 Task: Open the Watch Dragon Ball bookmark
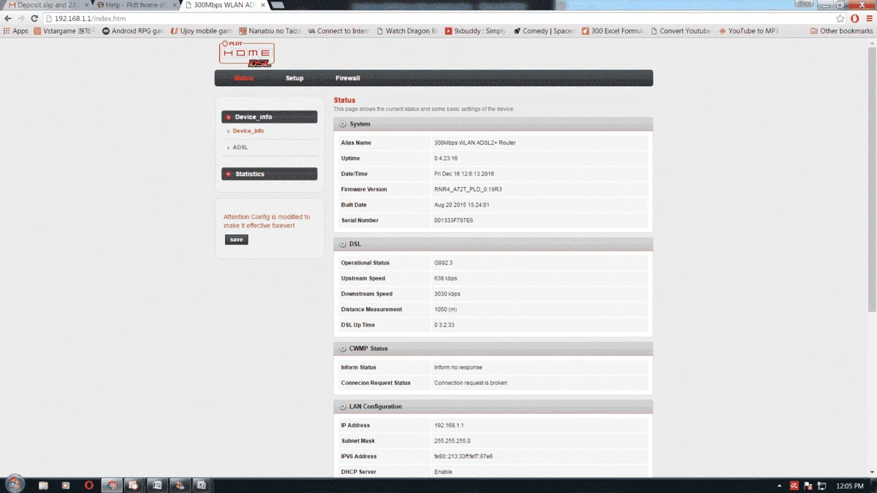[408, 31]
